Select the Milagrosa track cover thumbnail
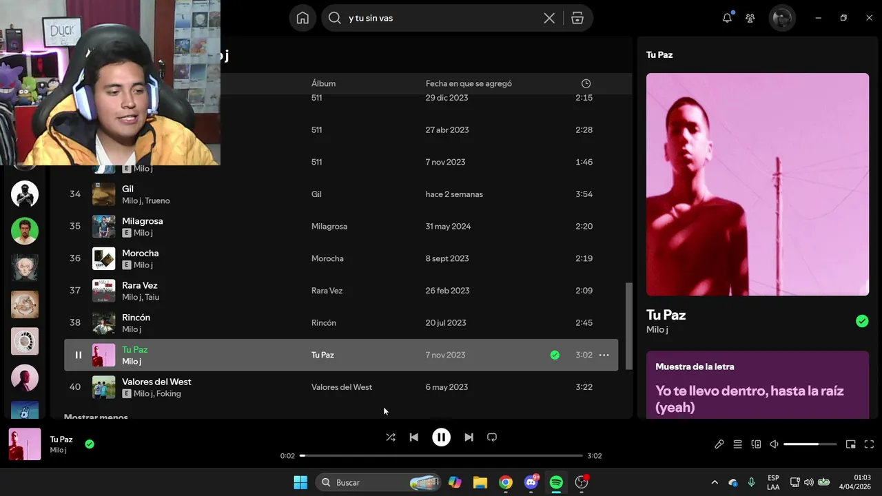Screen dimensions: 882x496 104,226
